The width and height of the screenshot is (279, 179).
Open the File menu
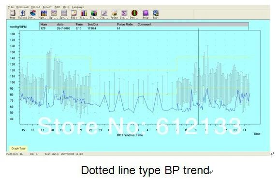coord(11,7)
